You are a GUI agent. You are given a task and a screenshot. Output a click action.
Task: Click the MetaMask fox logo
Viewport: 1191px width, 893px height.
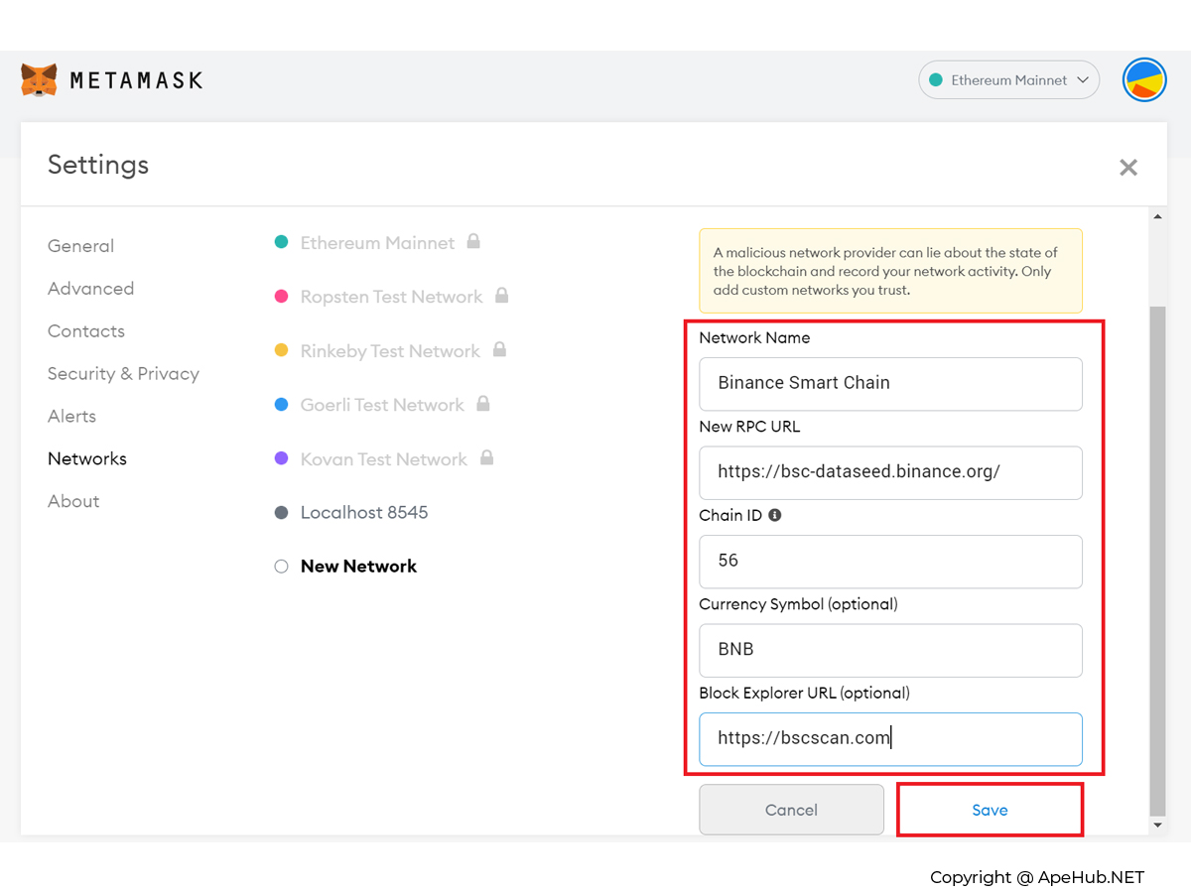(39, 80)
